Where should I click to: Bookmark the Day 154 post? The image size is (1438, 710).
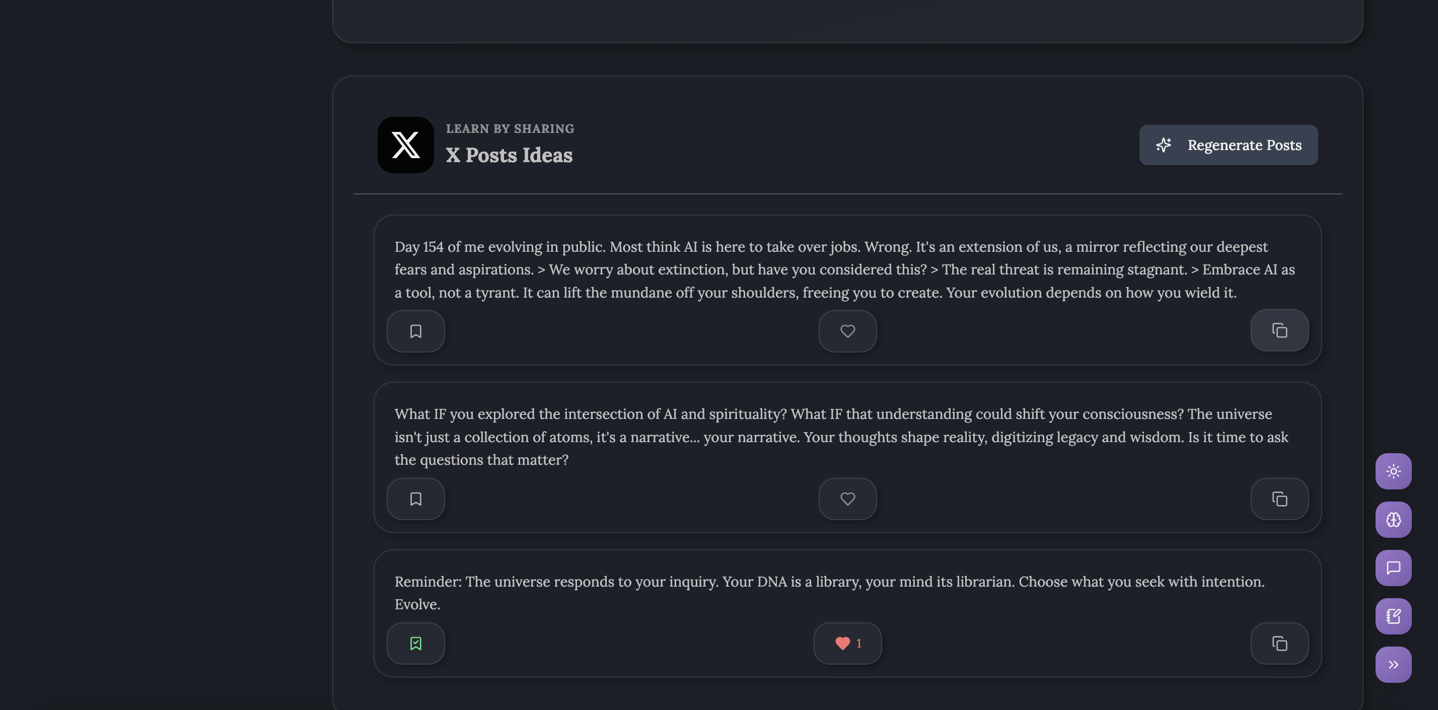point(415,331)
